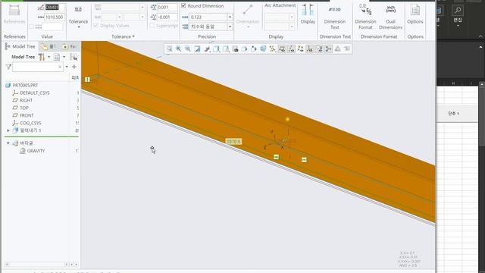
Task: Toggle the Plane Display icon
Action: 282,49
